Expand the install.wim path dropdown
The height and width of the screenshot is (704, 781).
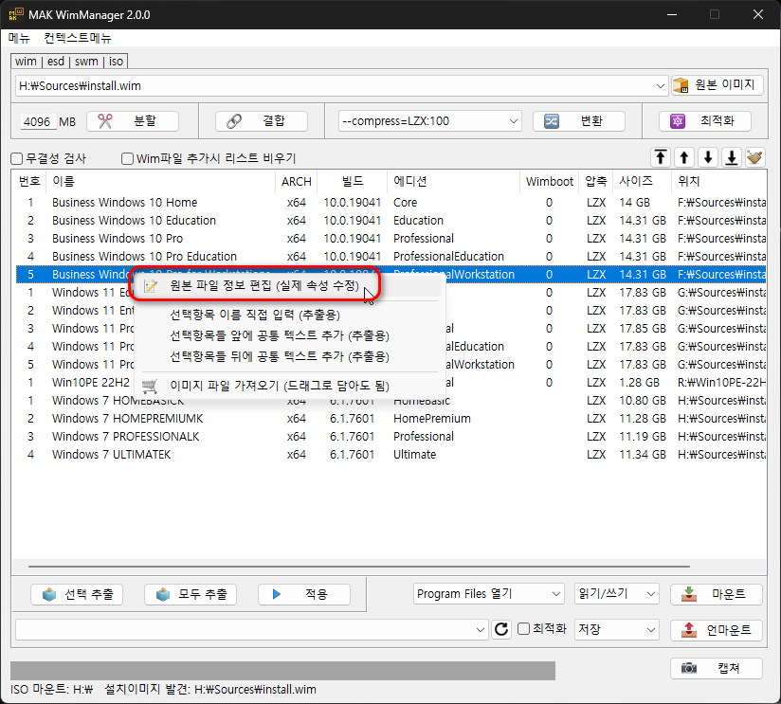click(x=660, y=85)
